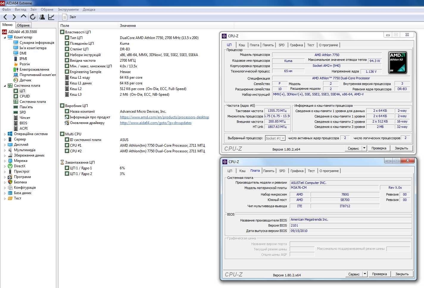This screenshot has height=288, width=424.
Task: Switch to Графика tab in top CPU-Z
Action: pyautogui.click(x=296, y=45)
